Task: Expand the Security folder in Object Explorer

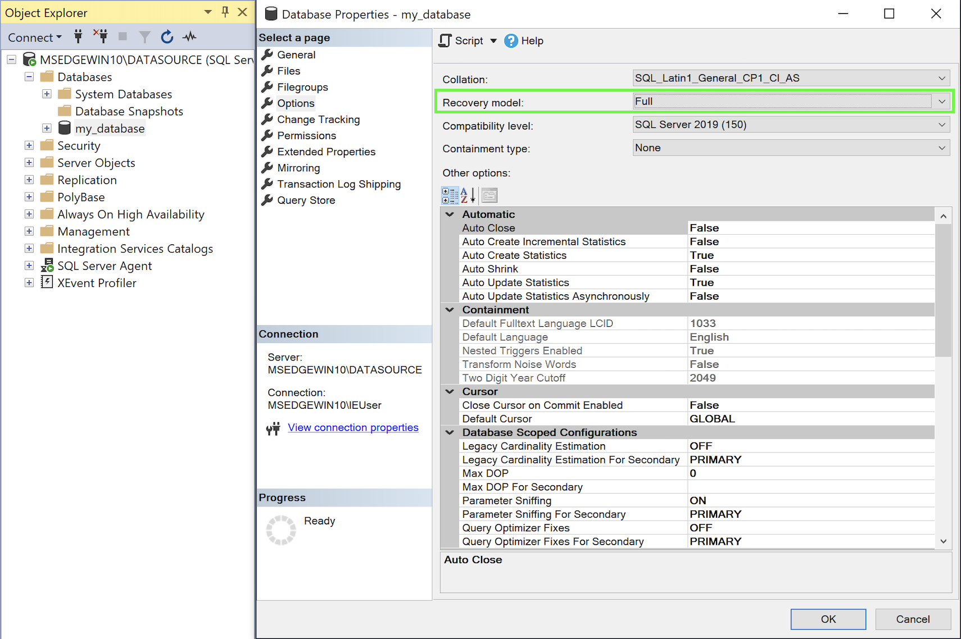Action: 29,145
